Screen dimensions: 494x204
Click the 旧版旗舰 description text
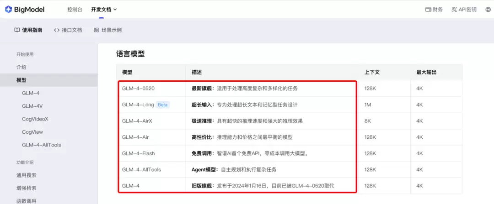coord(263,186)
